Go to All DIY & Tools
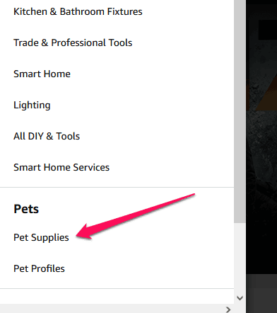The width and height of the screenshot is (277, 313). (47, 136)
